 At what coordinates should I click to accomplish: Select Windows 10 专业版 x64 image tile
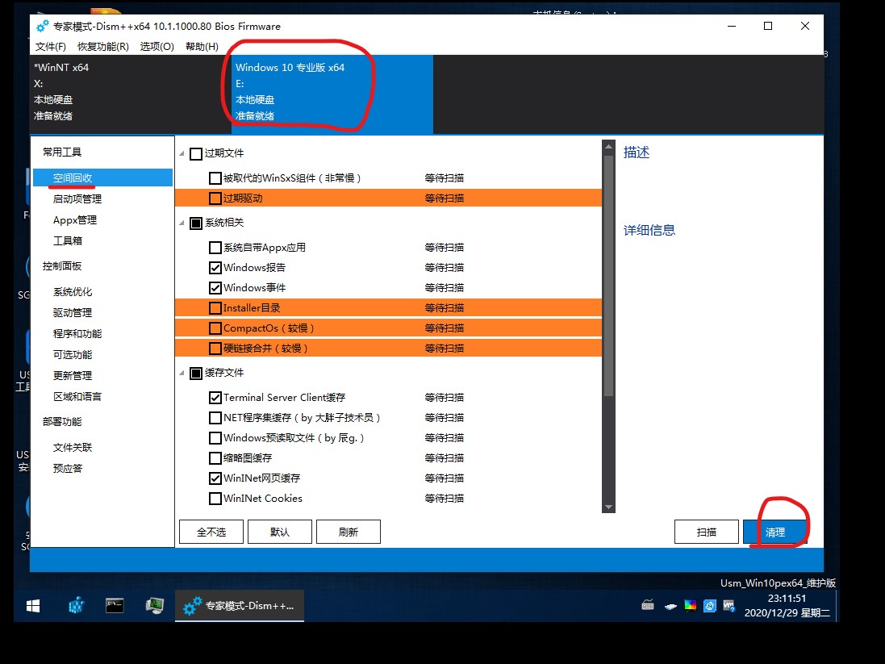point(332,94)
